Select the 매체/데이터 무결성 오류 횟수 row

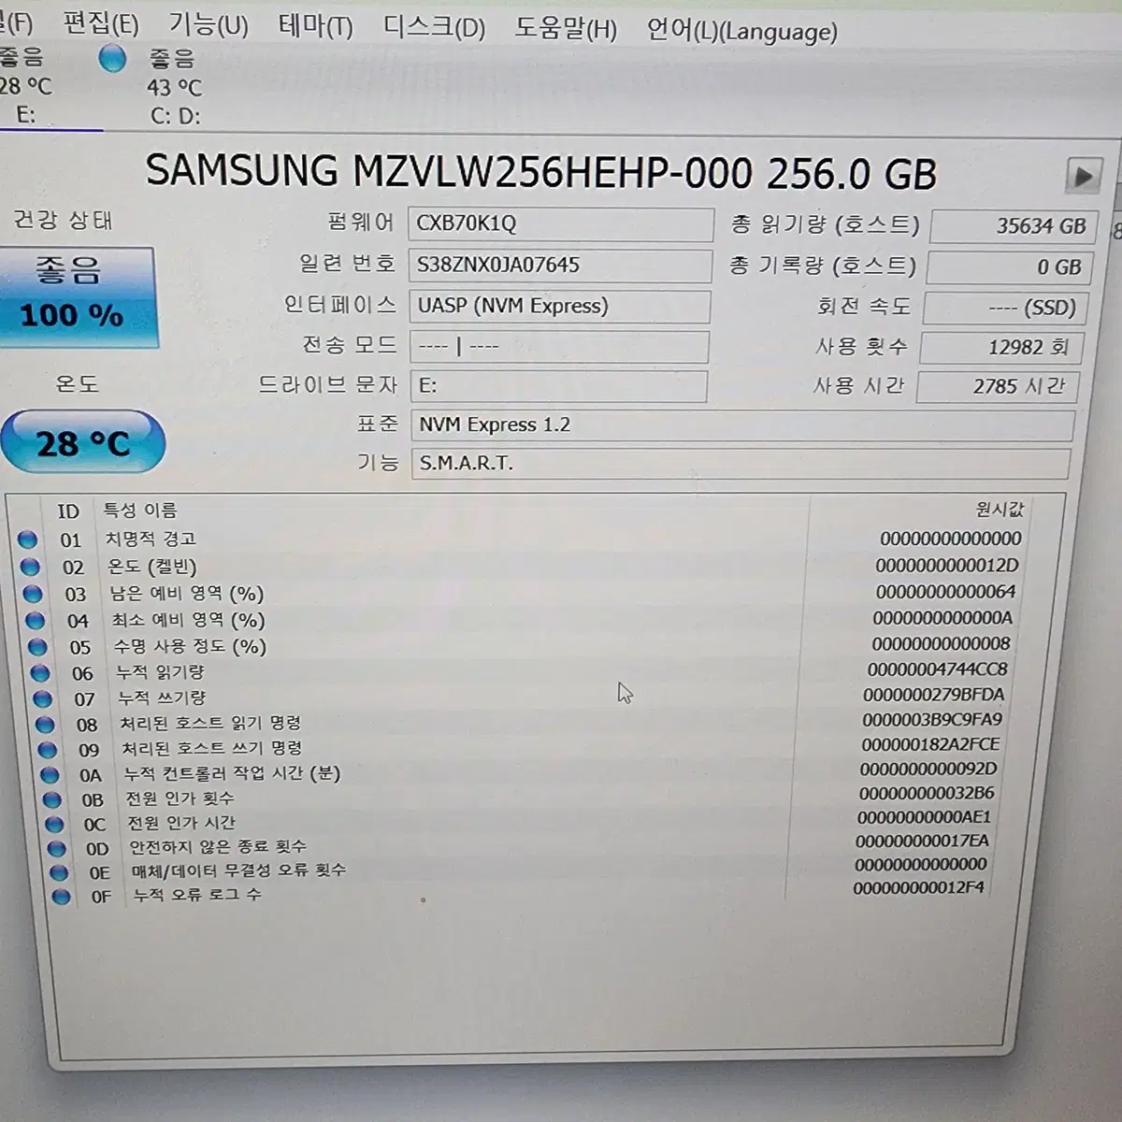pos(520,869)
